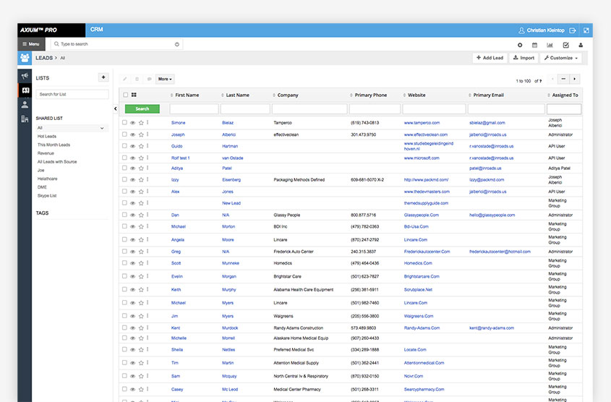The width and height of the screenshot is (611, 402).
Task: Select the contact book sidebar icon
Action: click(25, 90)
